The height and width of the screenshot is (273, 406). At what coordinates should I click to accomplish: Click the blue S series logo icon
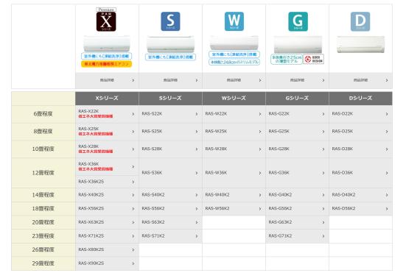point(170,21)
